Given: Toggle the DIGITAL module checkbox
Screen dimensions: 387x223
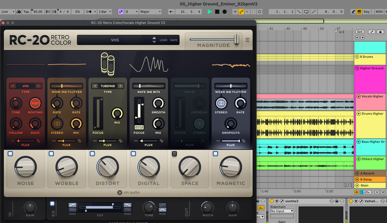Looking at the screenshot, I should pyautogui.click(x=133, y=154).
